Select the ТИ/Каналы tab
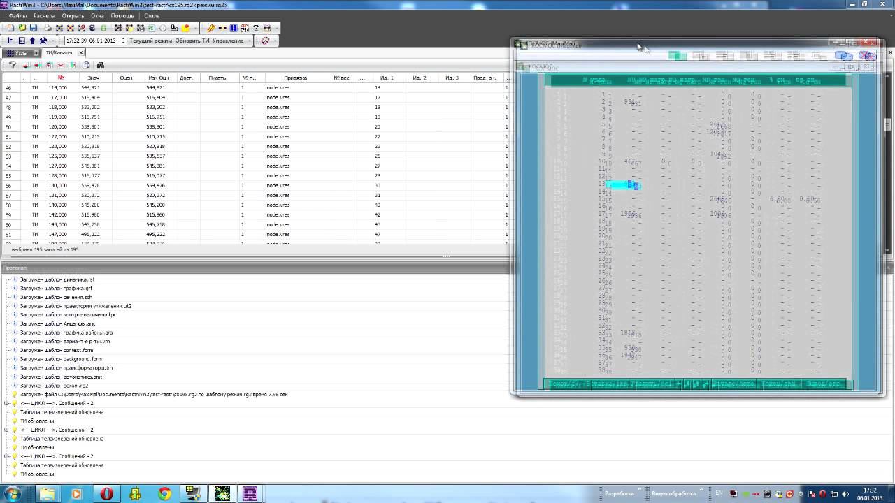The height and width of the screenshot is (503, 895). pyautogui.click(x=59, y=53)
